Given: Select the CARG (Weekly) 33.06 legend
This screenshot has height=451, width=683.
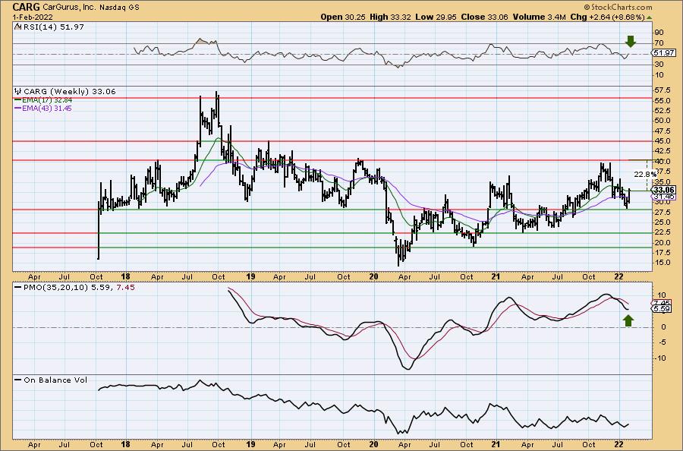Looking at the screenshot, I should pos(70,92).
